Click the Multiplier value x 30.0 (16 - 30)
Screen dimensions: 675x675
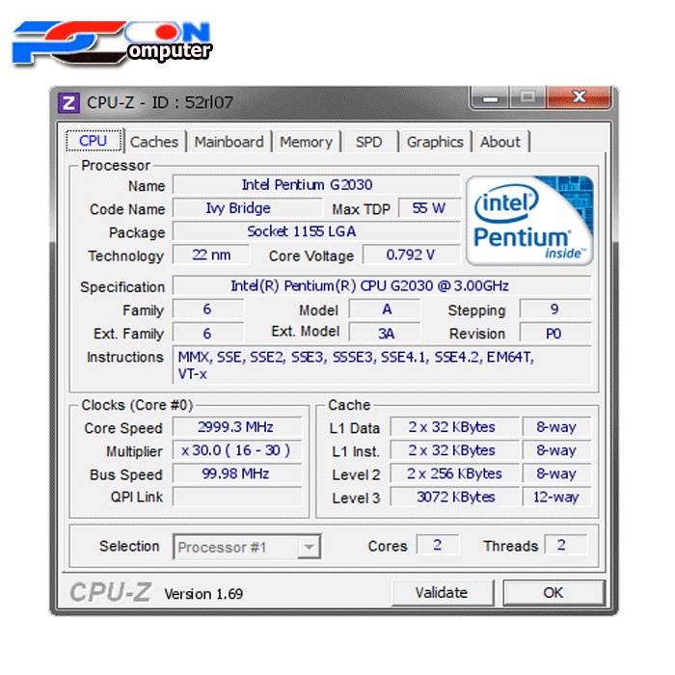(x=237, y=450)
